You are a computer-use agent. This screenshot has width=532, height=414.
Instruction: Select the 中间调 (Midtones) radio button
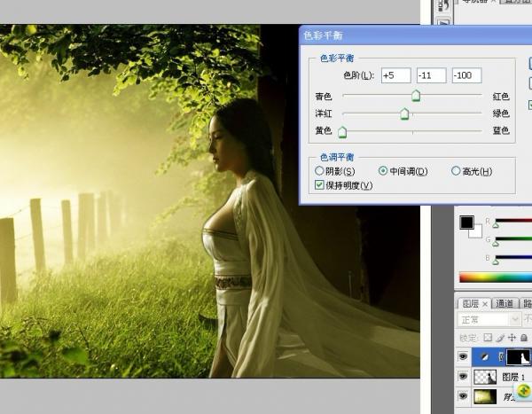(383, 171)
